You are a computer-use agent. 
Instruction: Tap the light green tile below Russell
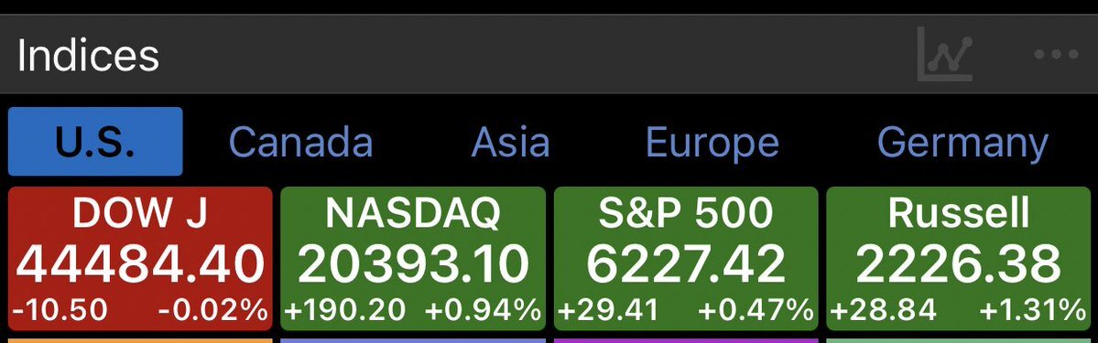(x=959, y=340)
